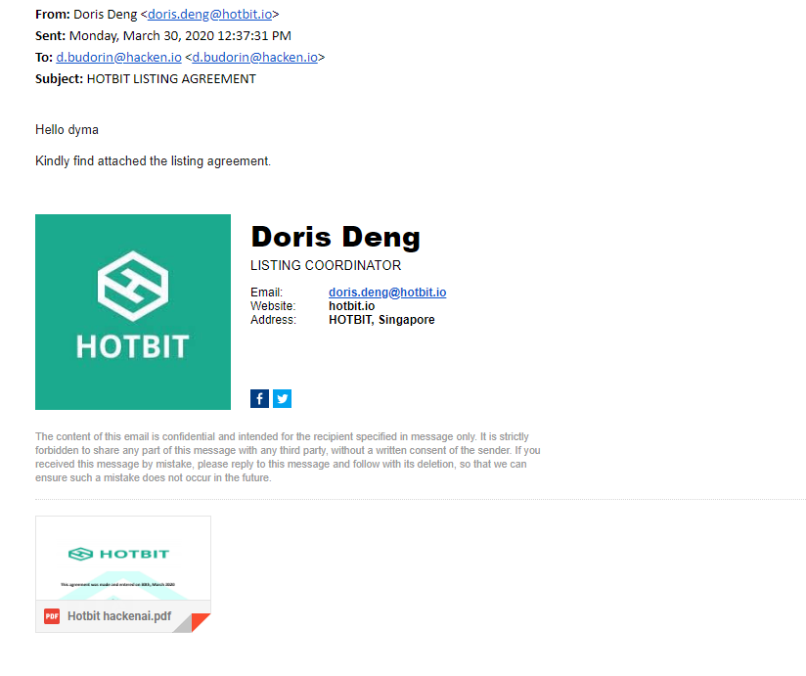Open the Hotbit hackenai.pdf attachment name
The height and width of the screenshot is (676, 806).
pyautogui.click(x=119, y=616)
